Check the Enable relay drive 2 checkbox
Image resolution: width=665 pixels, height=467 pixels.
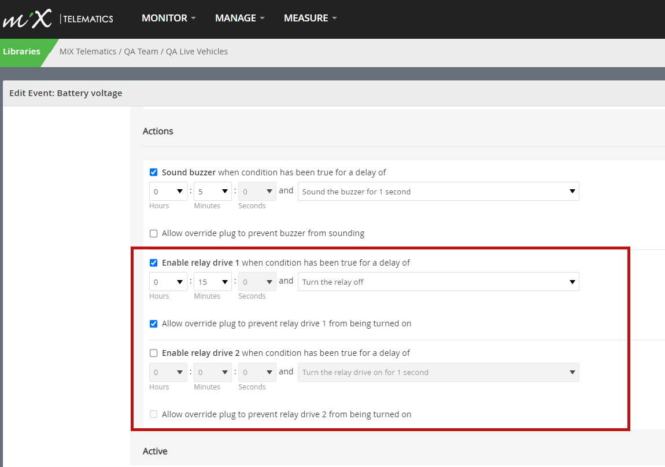pos(153,353)
